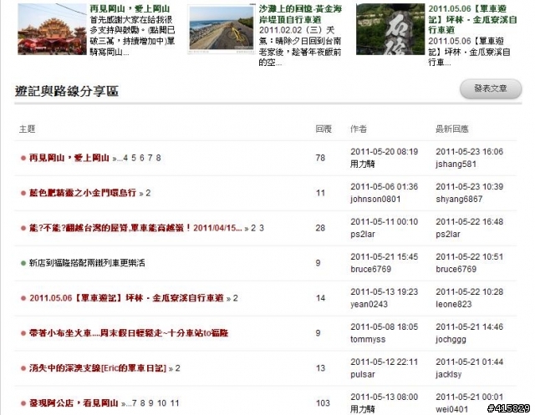The height and width of the screenshot is (415, 535).
Task: Click author name johnson0801
Action: (x=375, y=200)
